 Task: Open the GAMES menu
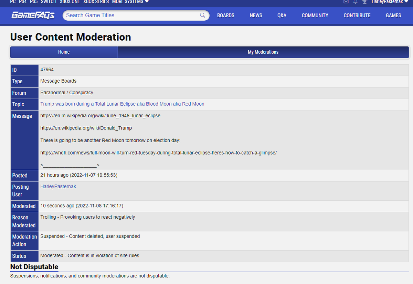393,15
